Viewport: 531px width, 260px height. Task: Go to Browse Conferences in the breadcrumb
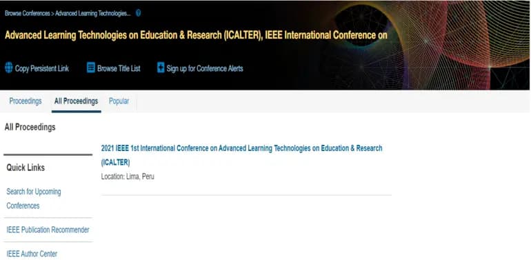point(27,14)
